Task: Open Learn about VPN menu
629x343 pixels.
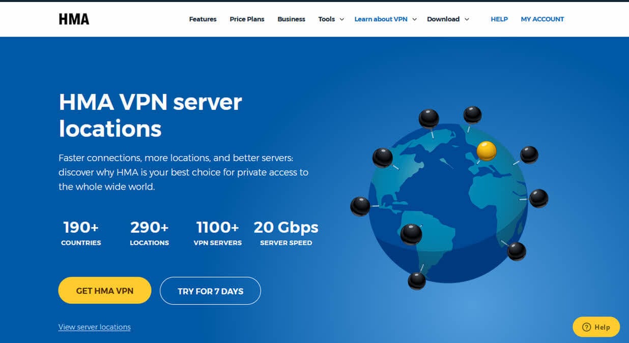Action: (381, 19)
